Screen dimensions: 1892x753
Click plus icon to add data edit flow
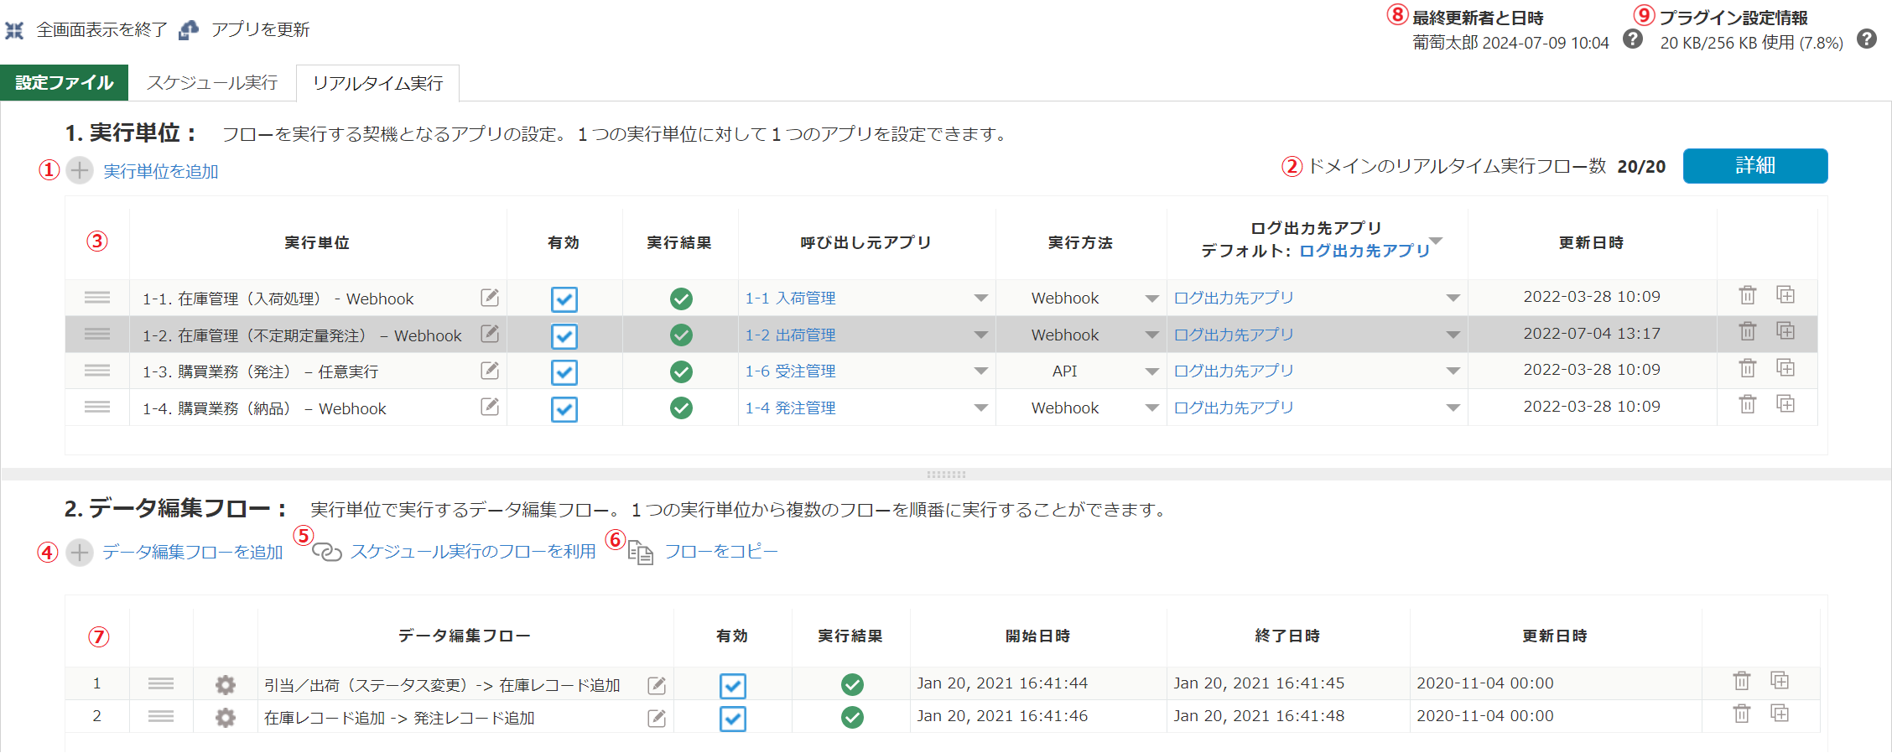(x=80, y=553)
